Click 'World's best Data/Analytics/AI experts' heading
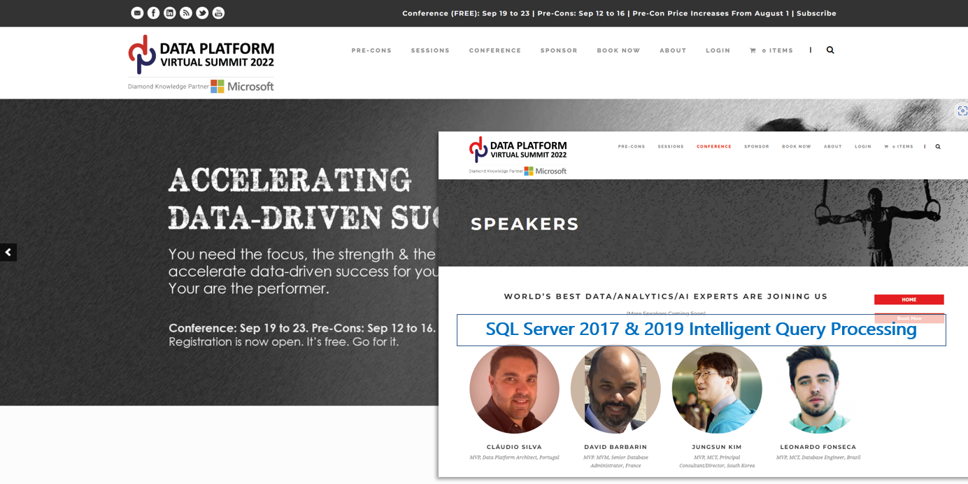968x484 pixels. click(x=666, y=297)
